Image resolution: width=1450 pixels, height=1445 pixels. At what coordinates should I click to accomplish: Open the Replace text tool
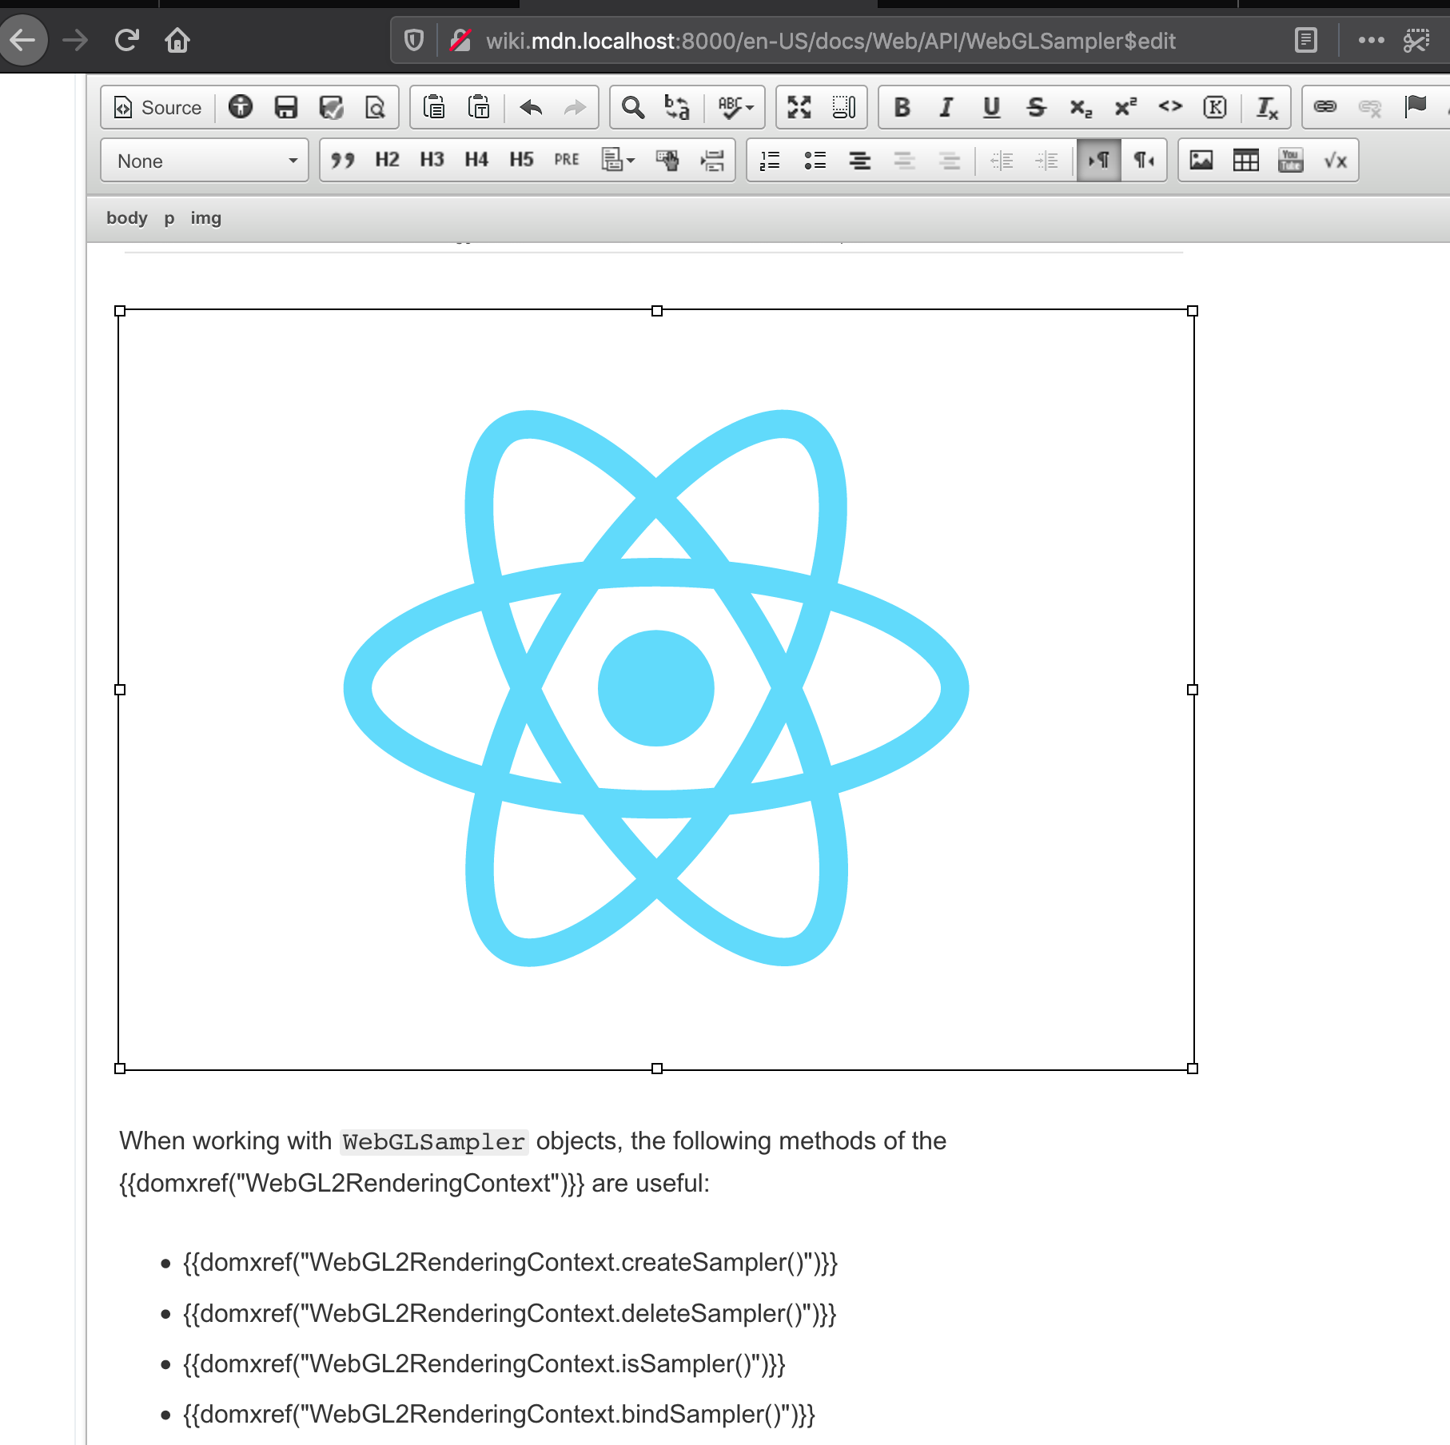point(678,107)
